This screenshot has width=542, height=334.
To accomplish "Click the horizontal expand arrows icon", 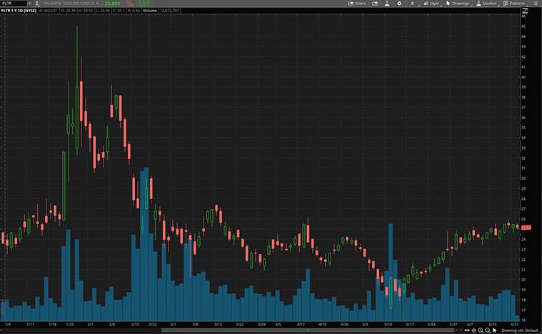I will [x=466, y=330].
